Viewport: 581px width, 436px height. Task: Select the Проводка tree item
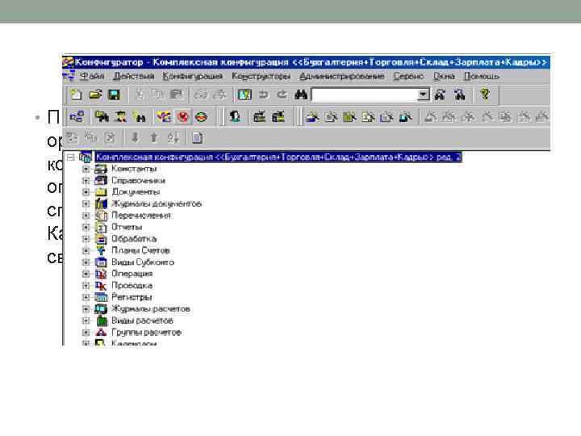pyautogui.click(x=132, y=286)
